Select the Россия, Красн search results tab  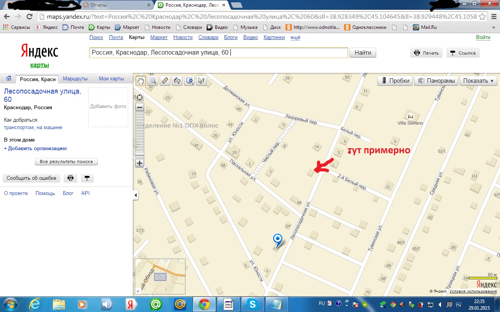(38, 79)
